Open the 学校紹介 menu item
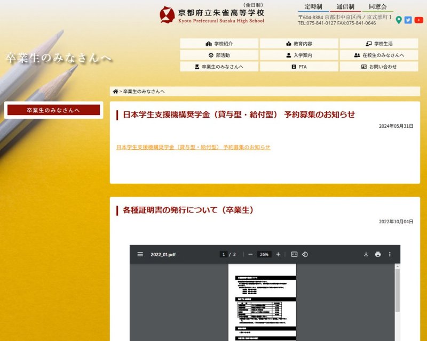427x341 pixels. click(219, 44)
